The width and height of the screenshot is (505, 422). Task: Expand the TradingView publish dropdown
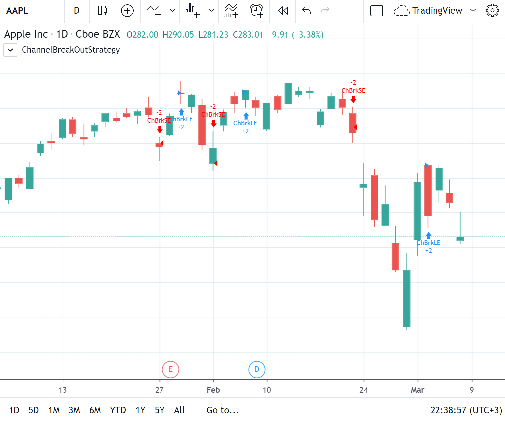[x=472, y=11]
